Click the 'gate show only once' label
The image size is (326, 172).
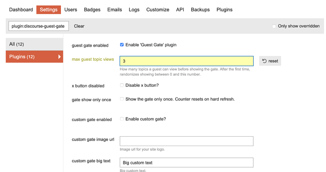coord(91,100)
